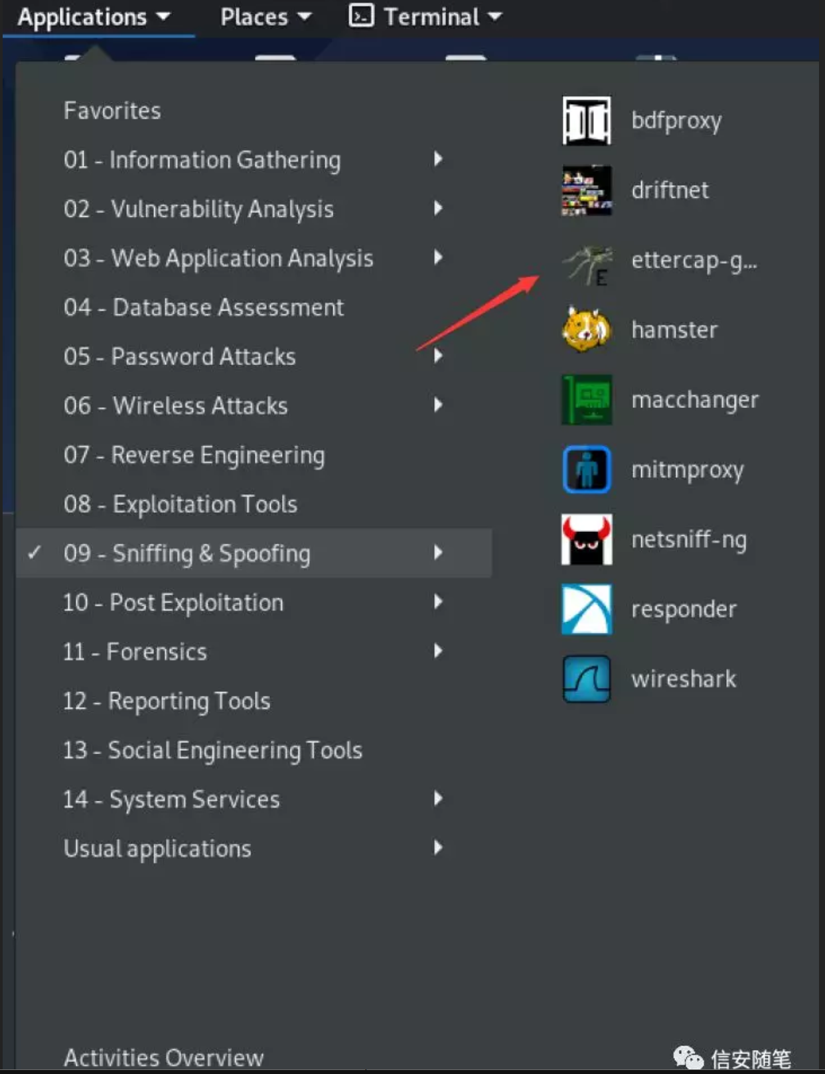The image size is (825, 1074).
Task: Open the Applications menu in top bar
Action: coord(94,17)
